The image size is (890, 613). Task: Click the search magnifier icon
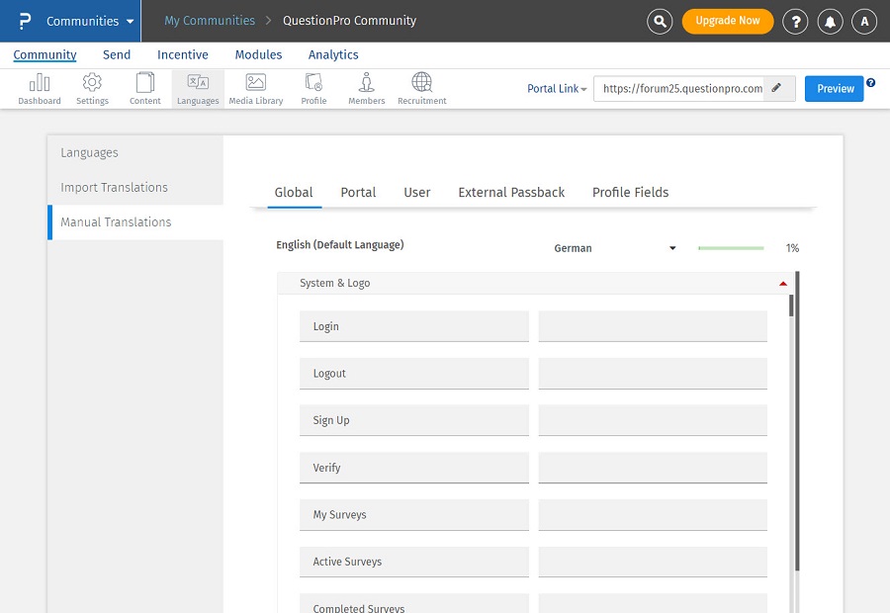click(660, 21)
